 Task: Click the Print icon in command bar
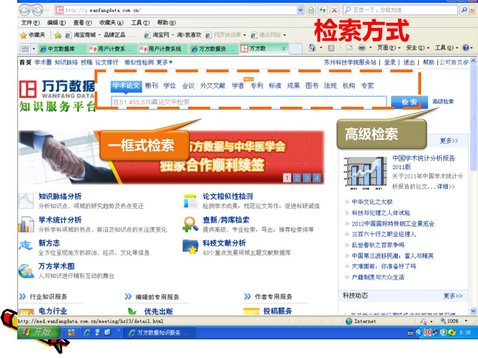(362, 48)
